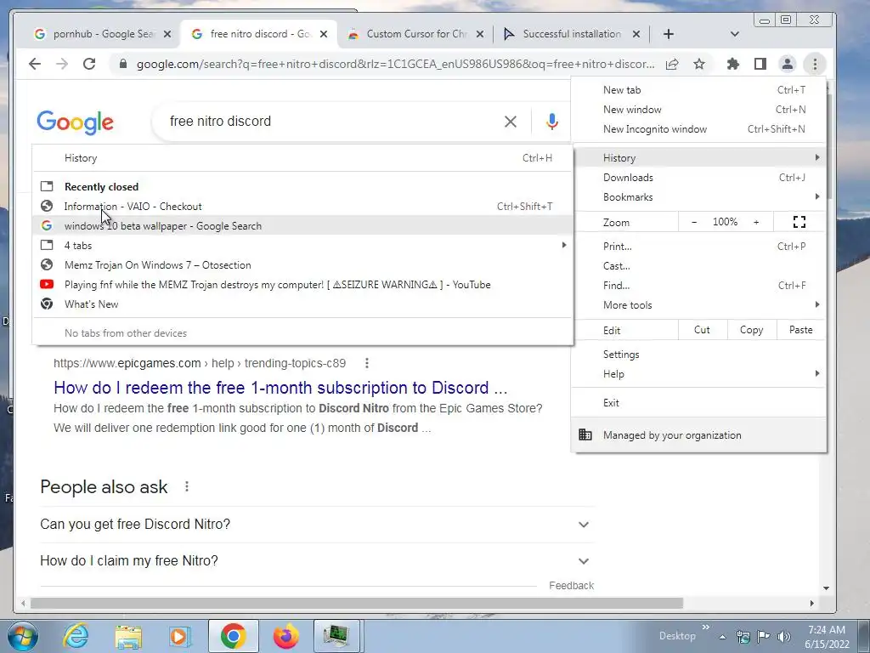Open Downloads from the Chrome menu
870x653 pixels.
click(698, 178)
